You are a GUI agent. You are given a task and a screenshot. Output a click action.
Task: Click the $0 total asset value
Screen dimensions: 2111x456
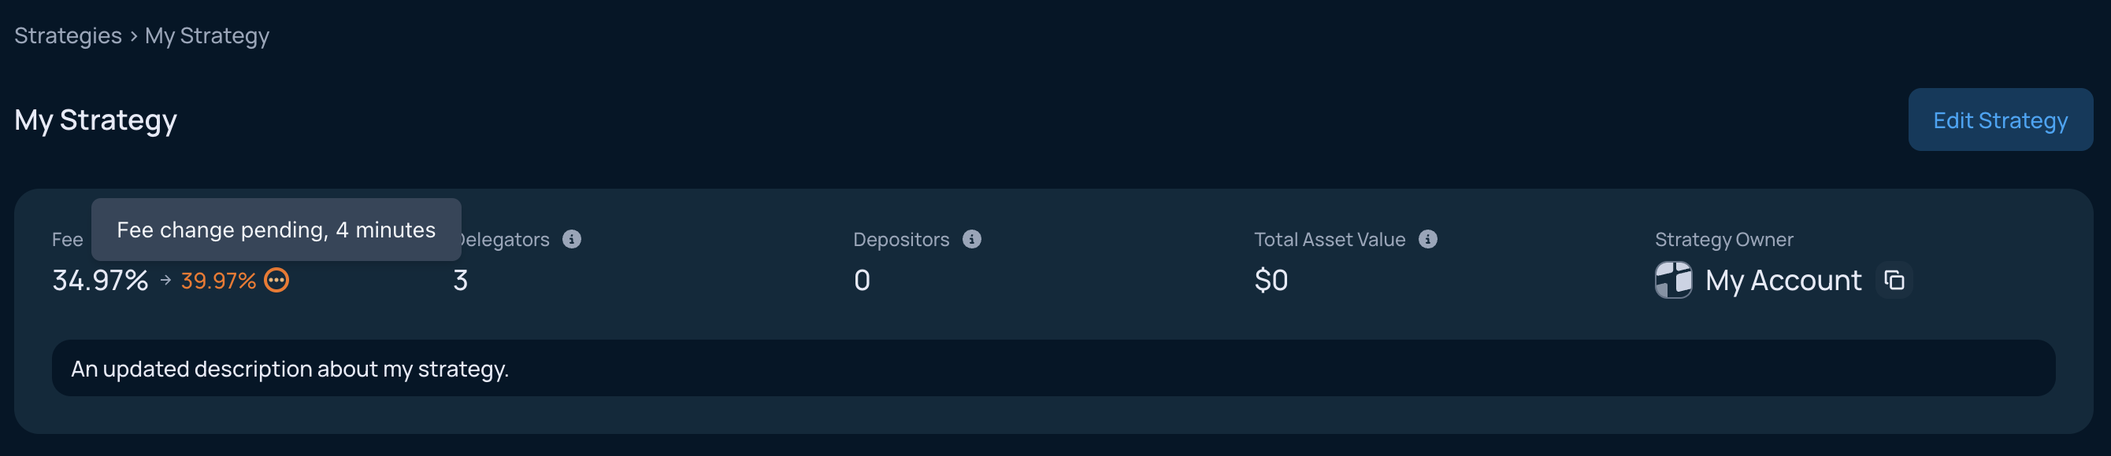1271,280
